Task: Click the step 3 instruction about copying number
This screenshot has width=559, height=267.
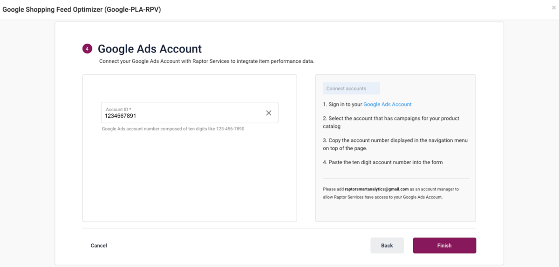Action: click(x=395, y=144)
